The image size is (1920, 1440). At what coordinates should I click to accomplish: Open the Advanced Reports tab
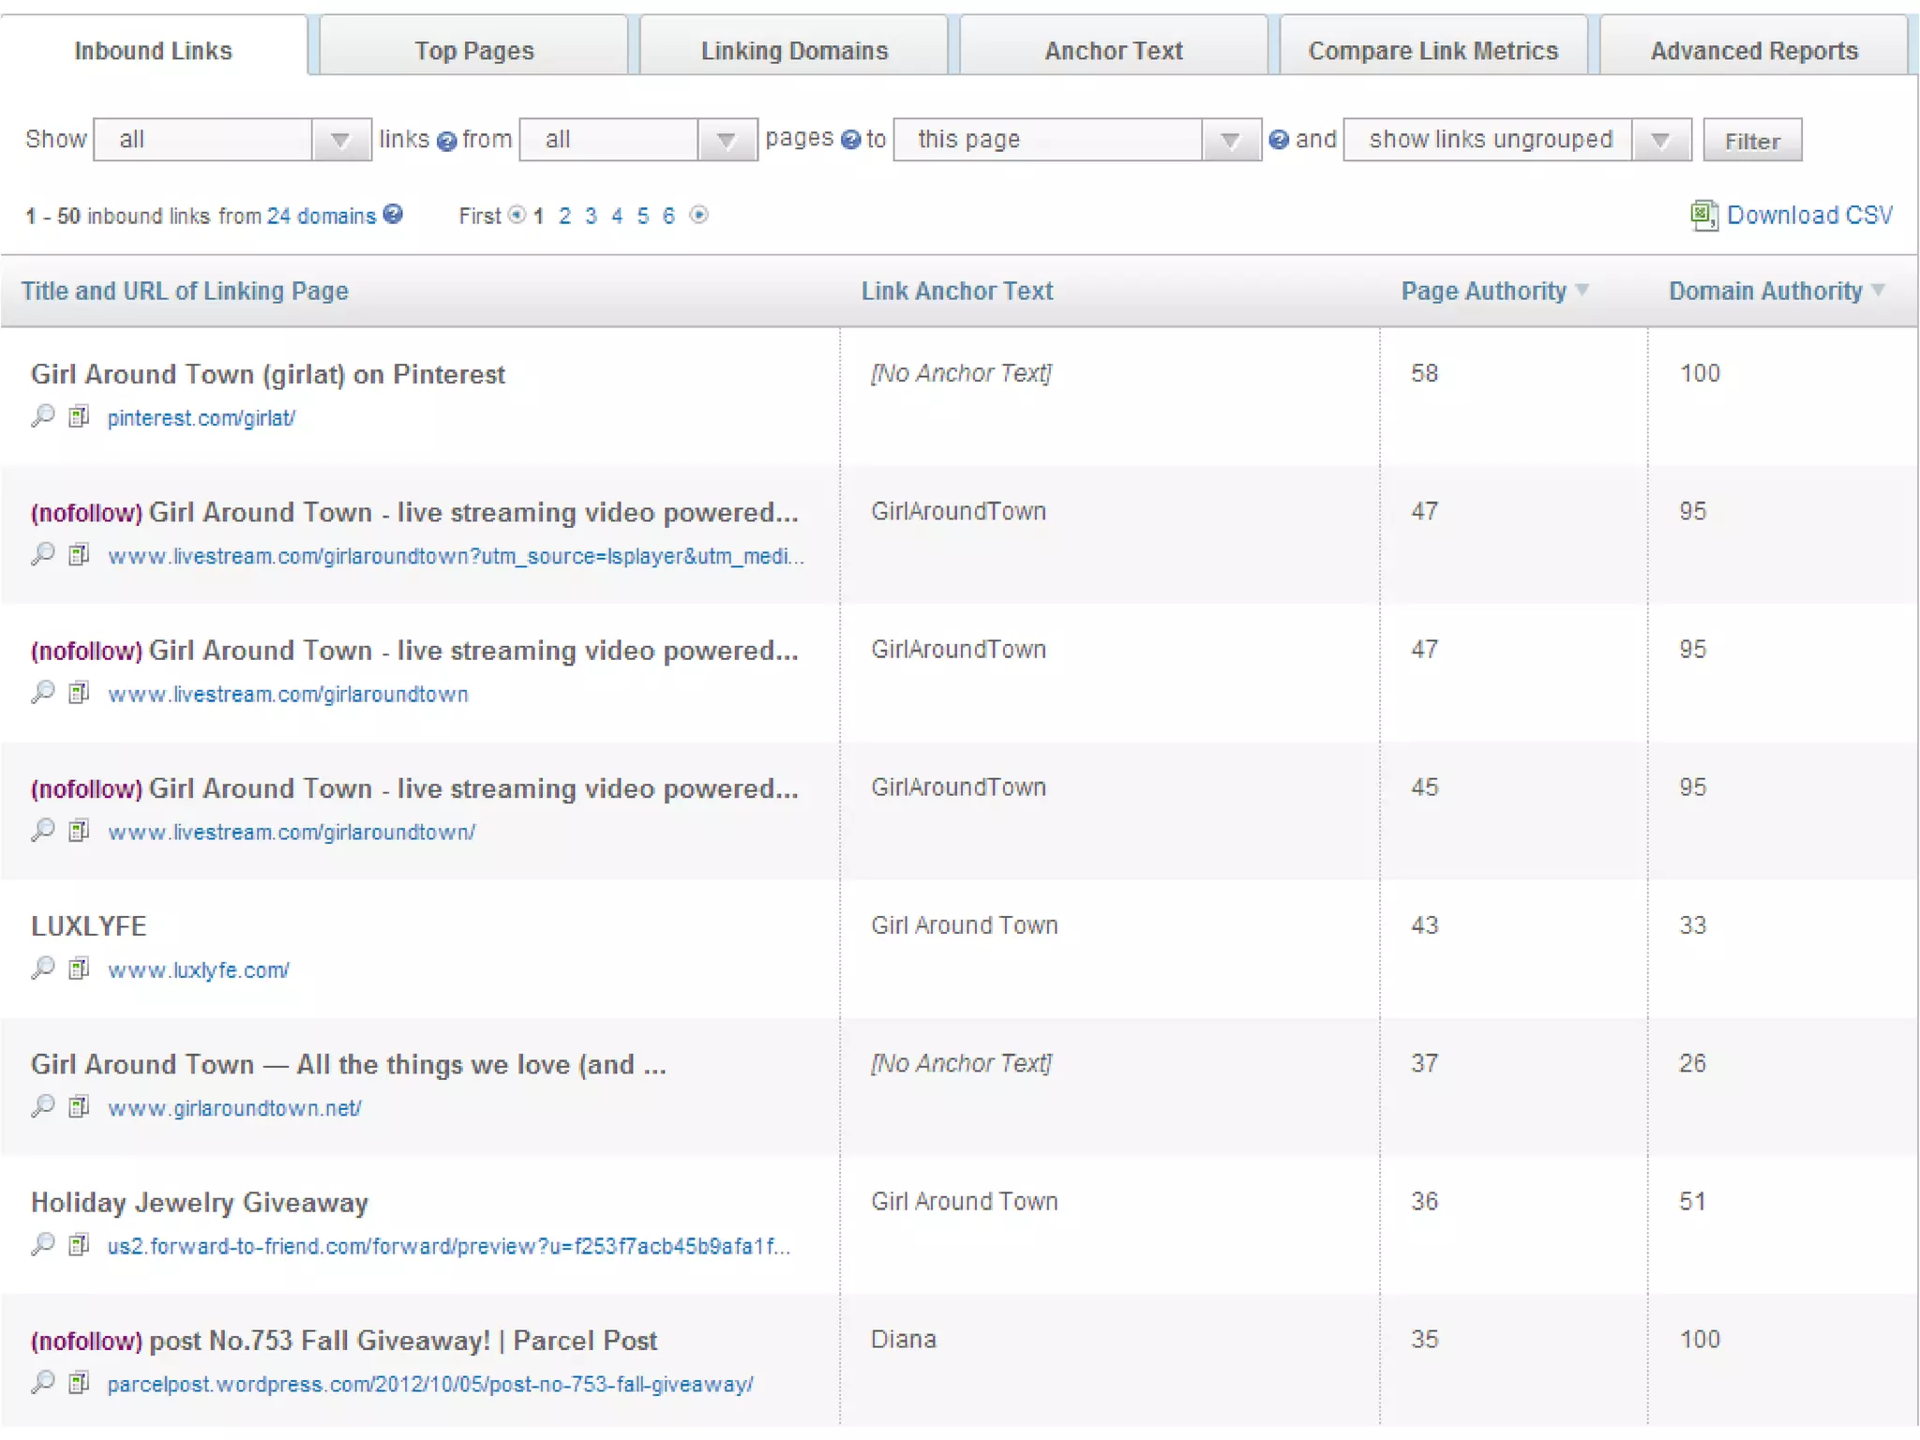(1754, 50)
